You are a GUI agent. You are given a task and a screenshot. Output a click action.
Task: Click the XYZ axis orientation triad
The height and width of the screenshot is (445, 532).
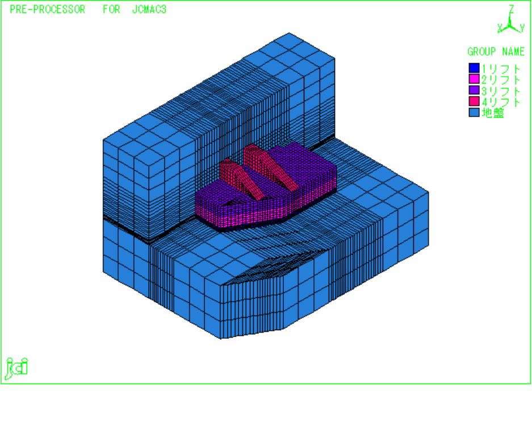510,20
